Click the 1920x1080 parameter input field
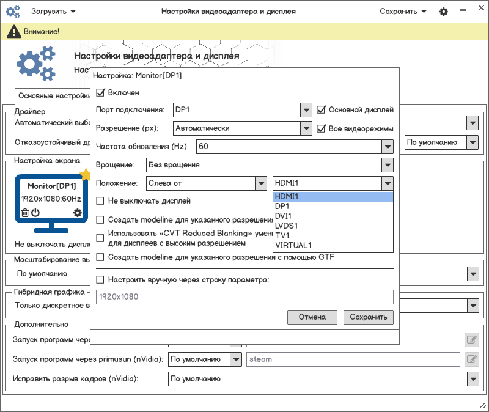Viewport: 489px width, 412px height. [244, 297]
